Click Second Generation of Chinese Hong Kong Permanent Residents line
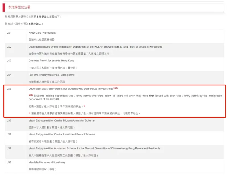 94,148
